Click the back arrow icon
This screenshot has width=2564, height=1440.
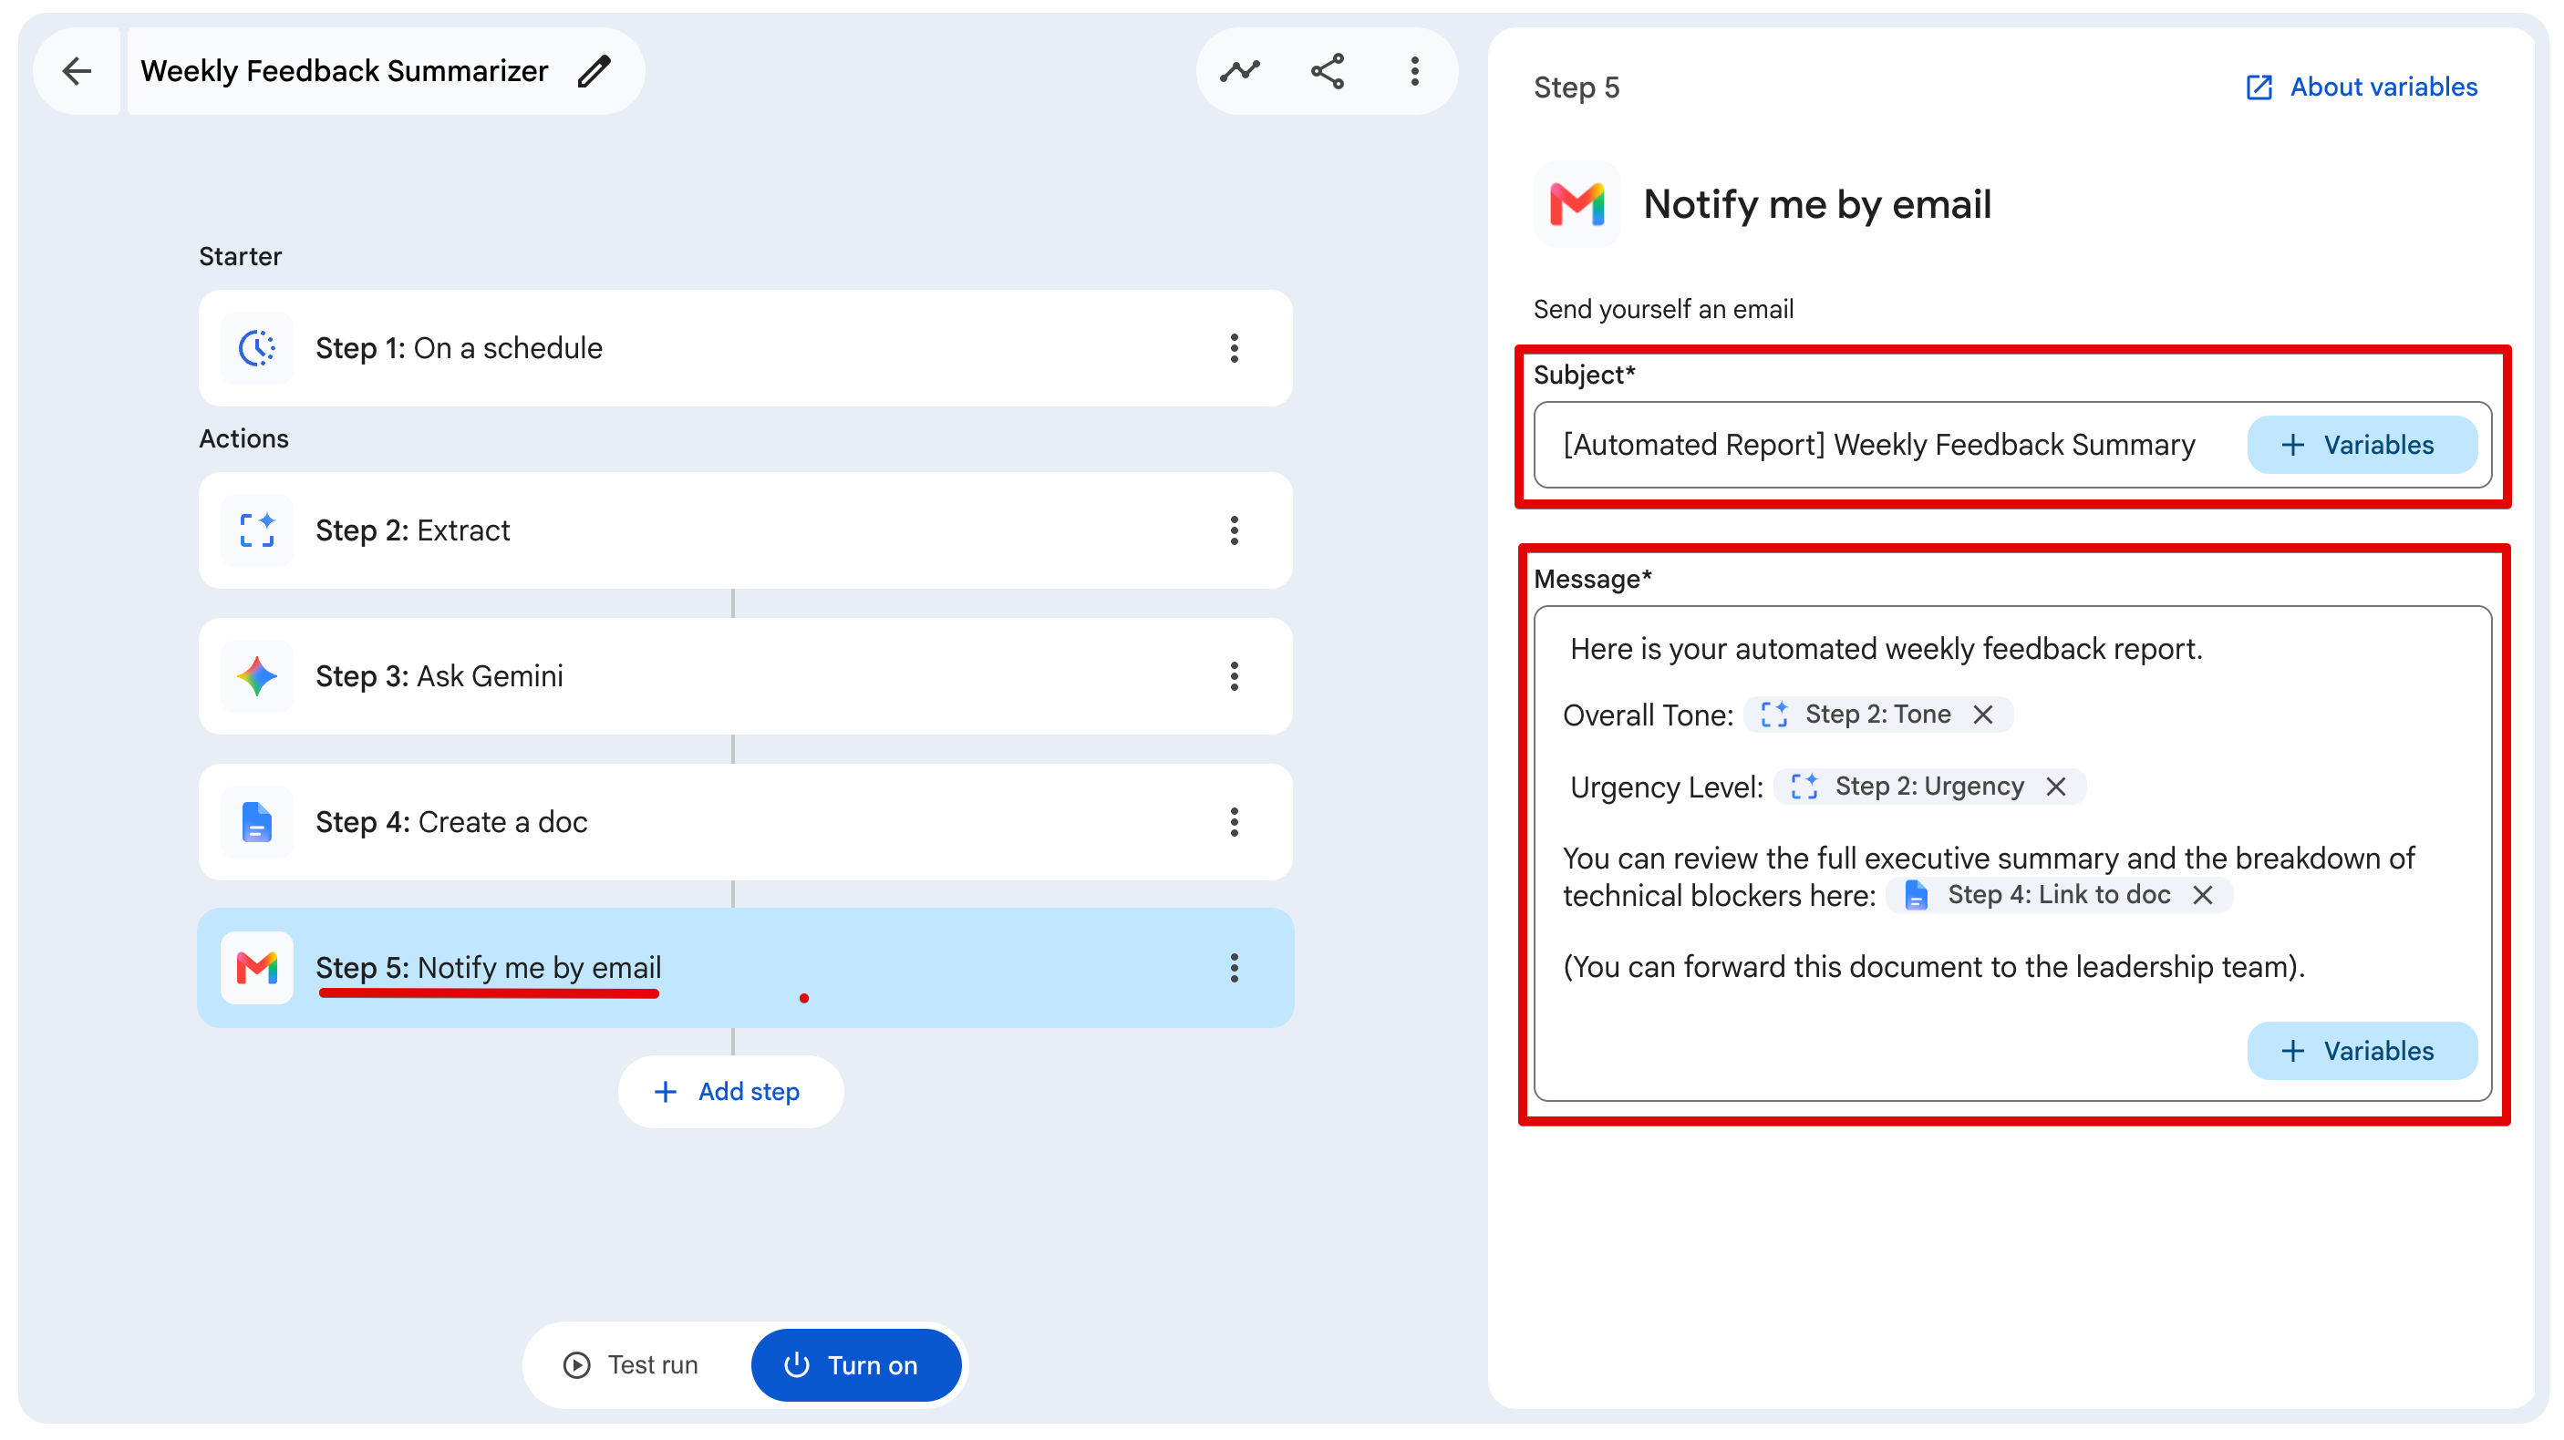[x=77, y=71]
